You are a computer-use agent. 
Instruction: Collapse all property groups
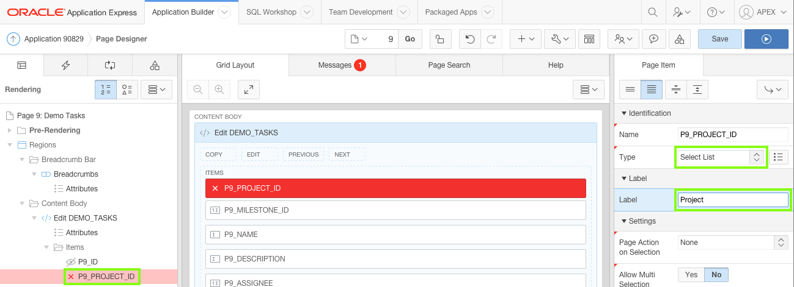(x=676, y=89)
